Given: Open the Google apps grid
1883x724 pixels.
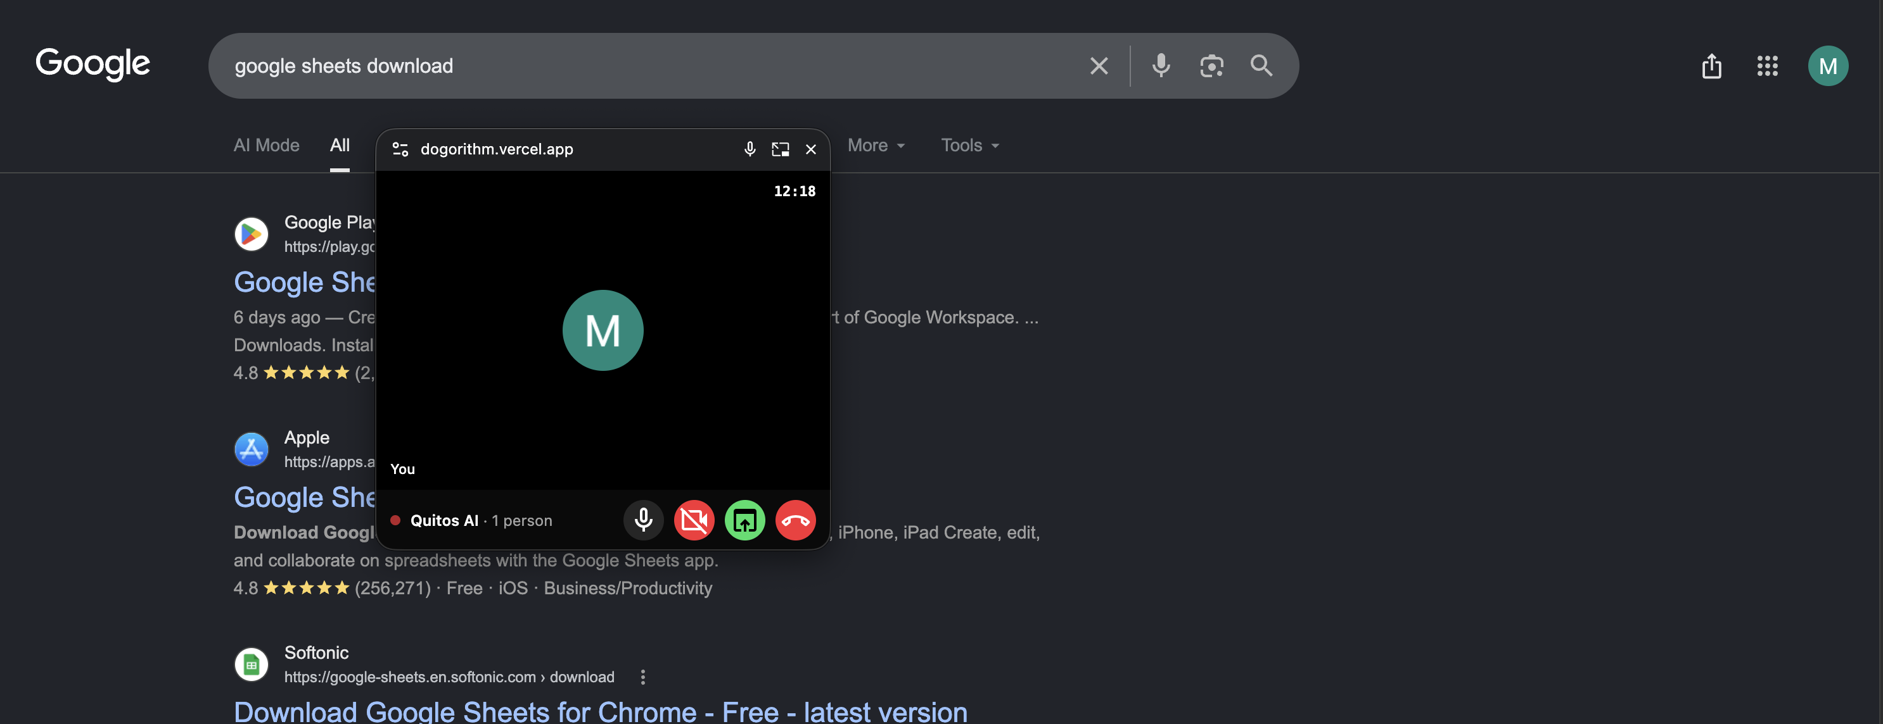Looking at the screenshot, I should coord(1767,66).
